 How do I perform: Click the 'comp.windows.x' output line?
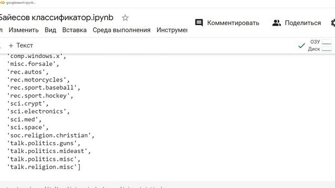pos(37,56)
